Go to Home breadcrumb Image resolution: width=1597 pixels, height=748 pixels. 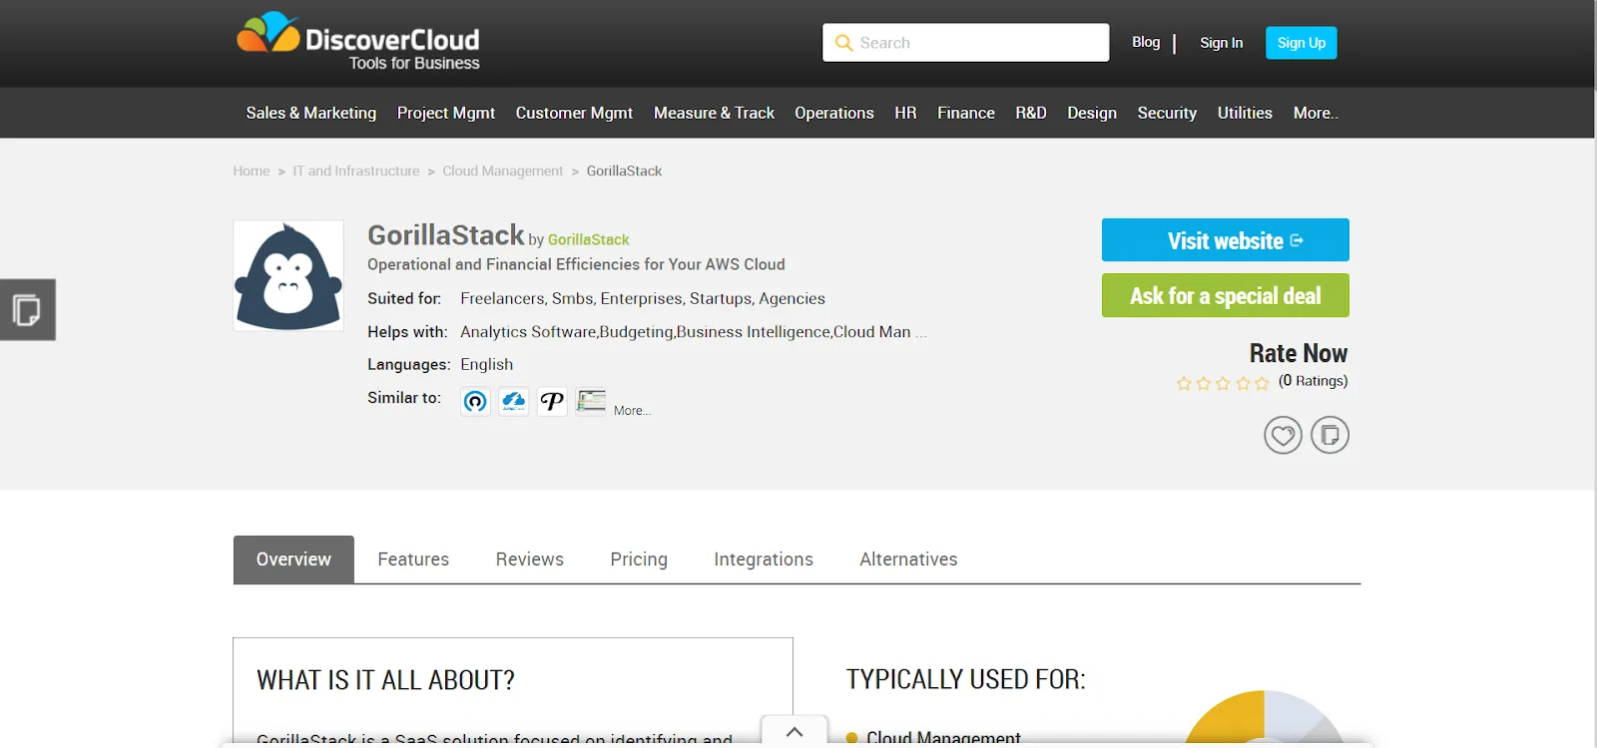252,172
